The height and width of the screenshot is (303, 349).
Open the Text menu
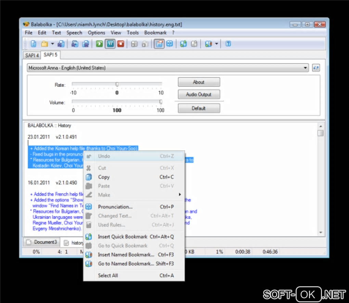[x=56, y=33]
